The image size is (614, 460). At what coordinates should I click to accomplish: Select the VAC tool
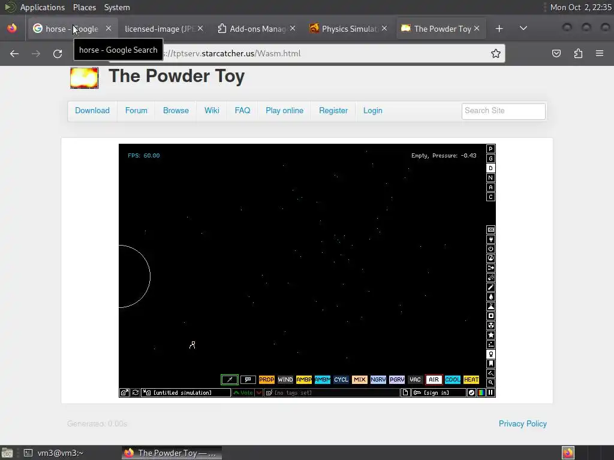[x=415, y=379]
